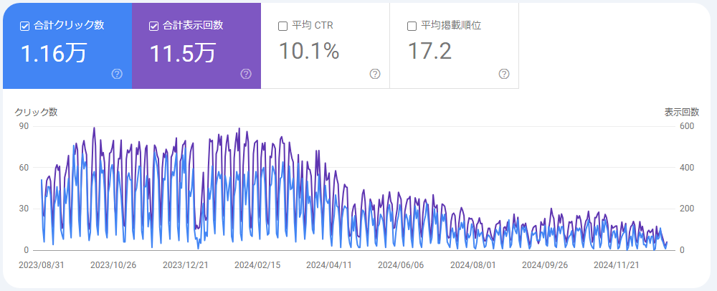This screenshot has width=717, height=291.
Task: Enable the 平均 CTR checkbox
Action: click(x=282, y=26)
